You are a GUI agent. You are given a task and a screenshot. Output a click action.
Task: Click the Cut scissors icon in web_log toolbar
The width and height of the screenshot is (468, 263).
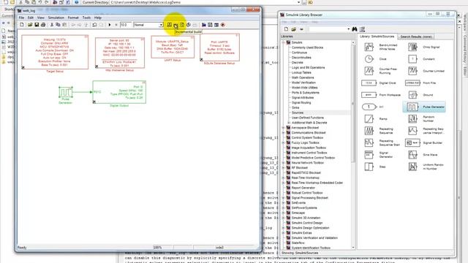tap(52, 25)
